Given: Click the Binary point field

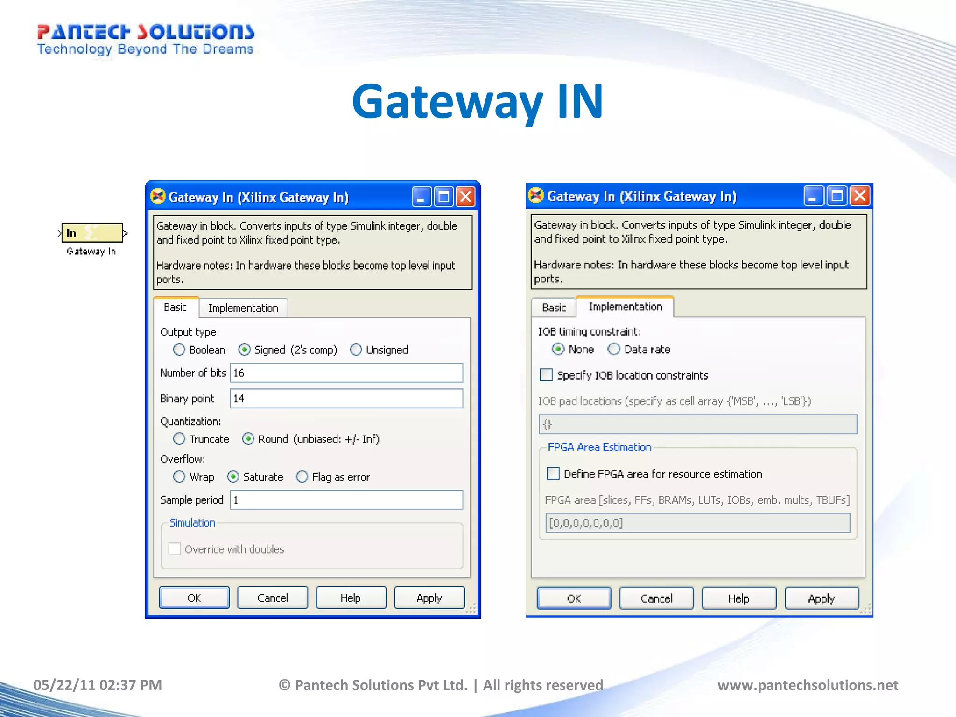Looking at the screenshot, I should pos(346,398).
